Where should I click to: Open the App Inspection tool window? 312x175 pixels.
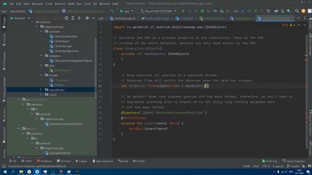point(103,161)
